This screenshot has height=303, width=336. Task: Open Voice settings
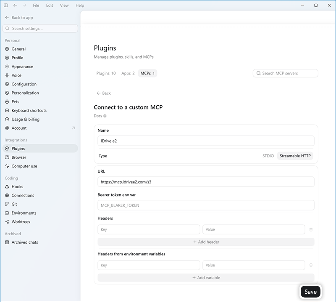(x=40, y=75)
